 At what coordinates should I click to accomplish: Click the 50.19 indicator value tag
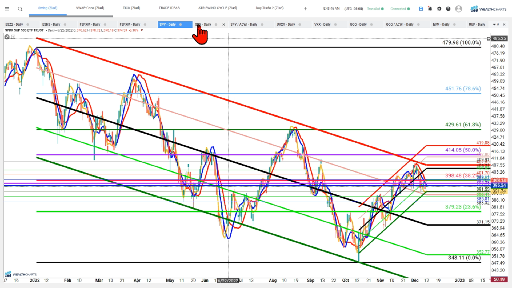[x=499, y=279]
